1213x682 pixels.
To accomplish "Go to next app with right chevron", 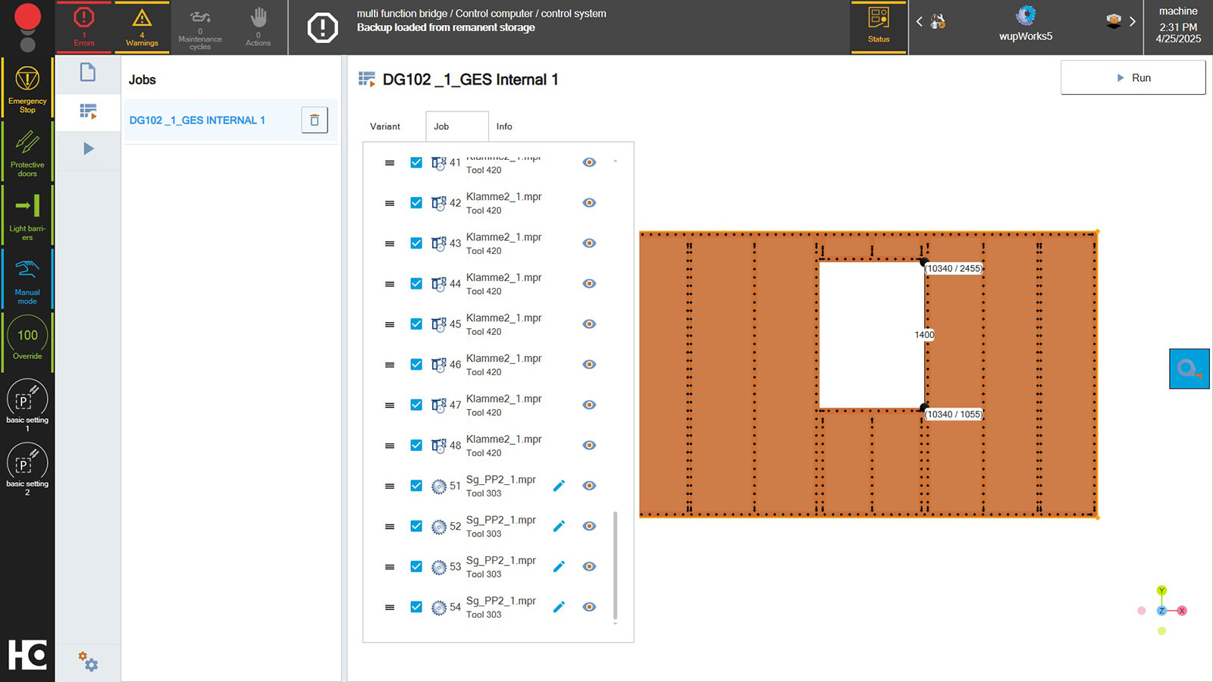I will [1133, 21].
